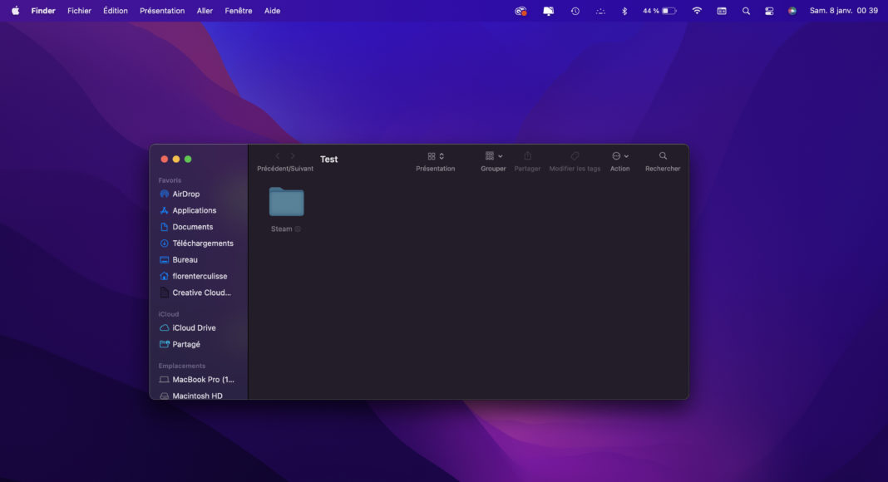888x482 pixels.
Task: Click the Modifier les tags icon
Action: (x=575, y=155)
